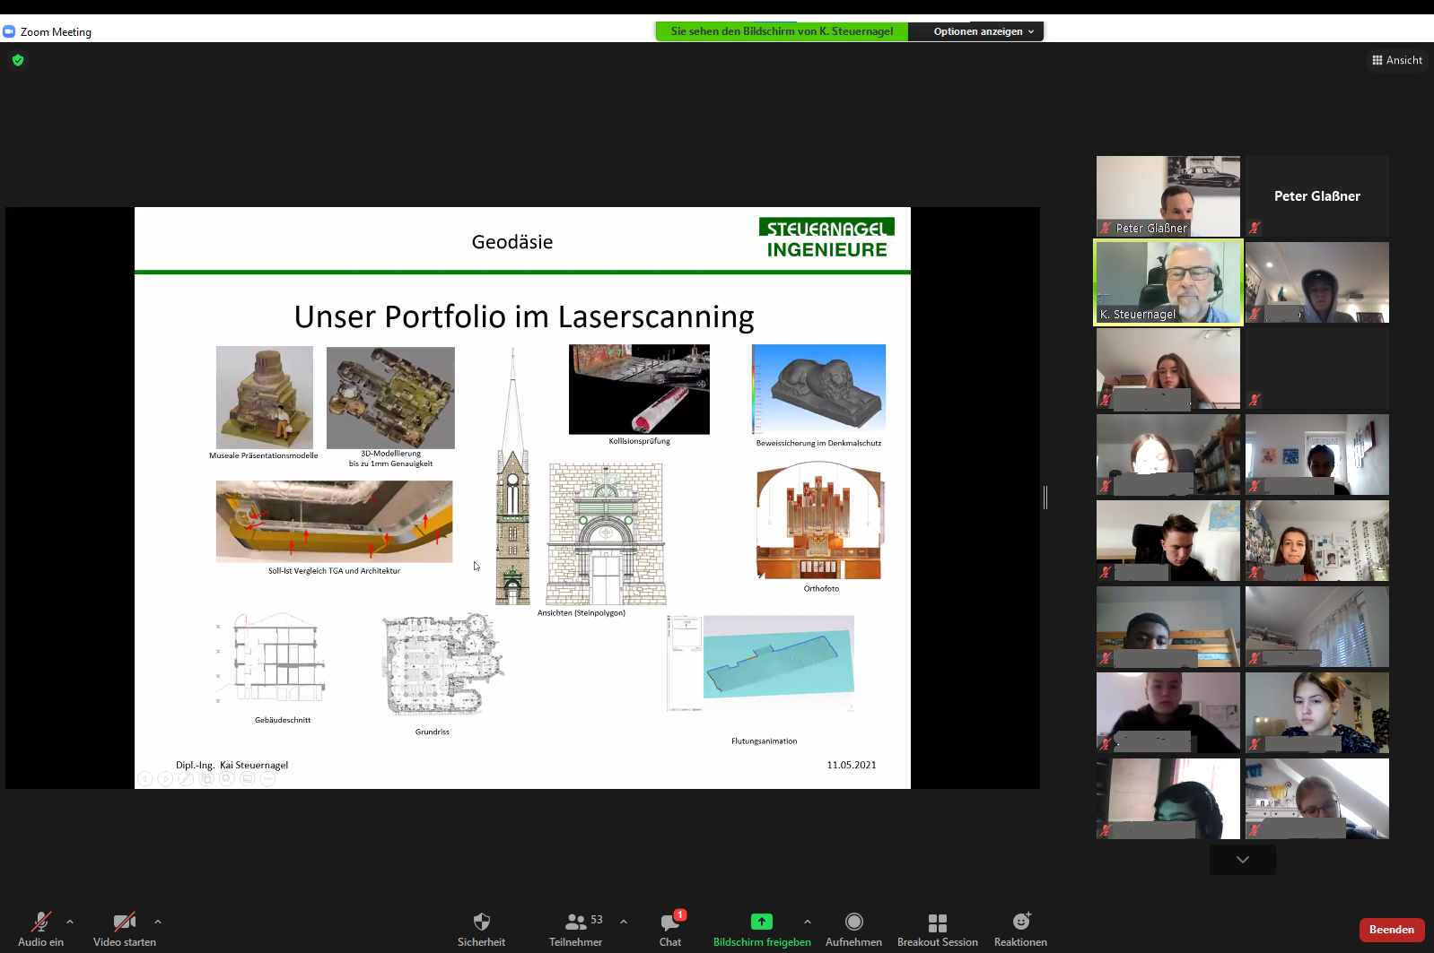This screenshot has width=1434, height=953.
Task: Open the Teilnehmer participants panel
Action: coord(576,929)
